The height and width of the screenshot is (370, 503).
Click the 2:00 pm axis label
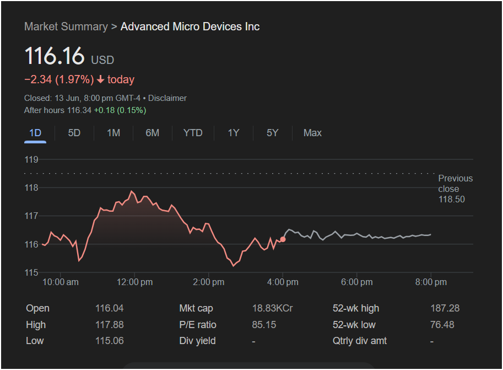pos(208,282)
